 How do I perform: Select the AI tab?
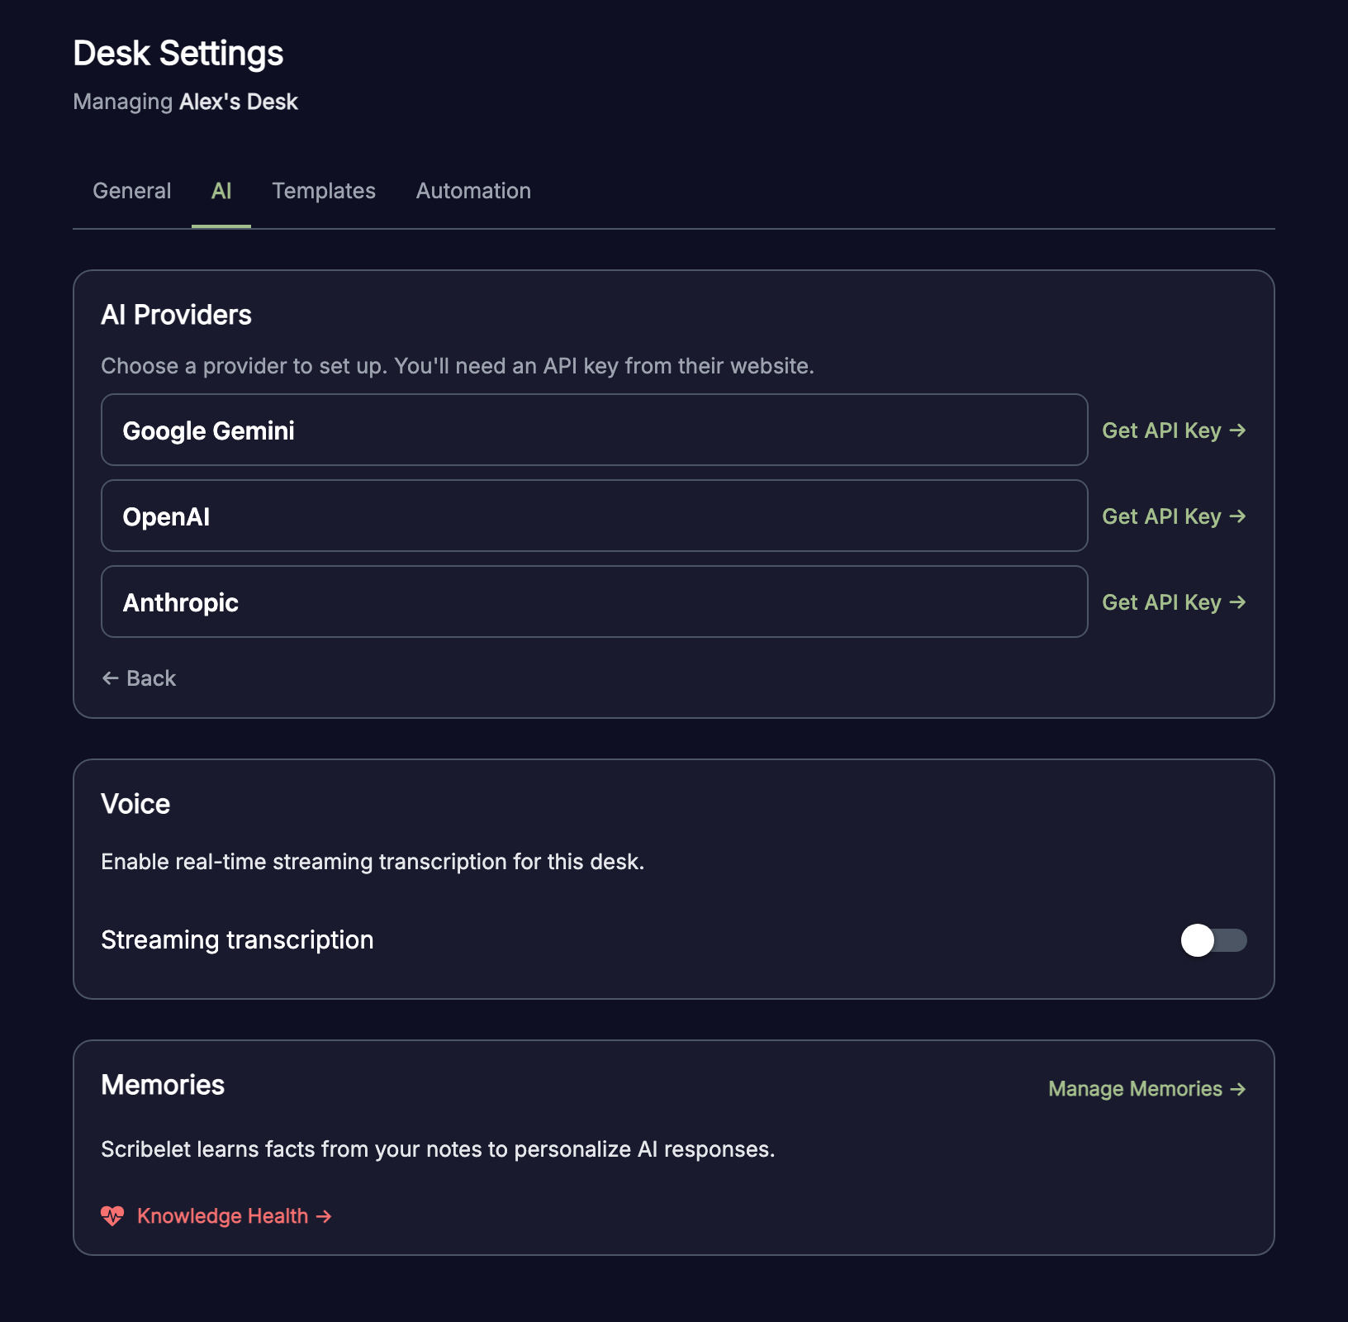[221, 191]
